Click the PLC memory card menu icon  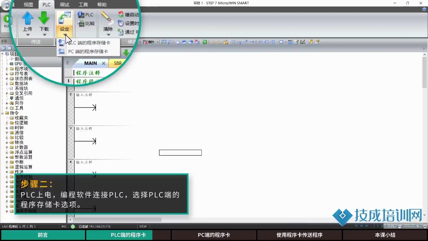[x=62, y=42]
